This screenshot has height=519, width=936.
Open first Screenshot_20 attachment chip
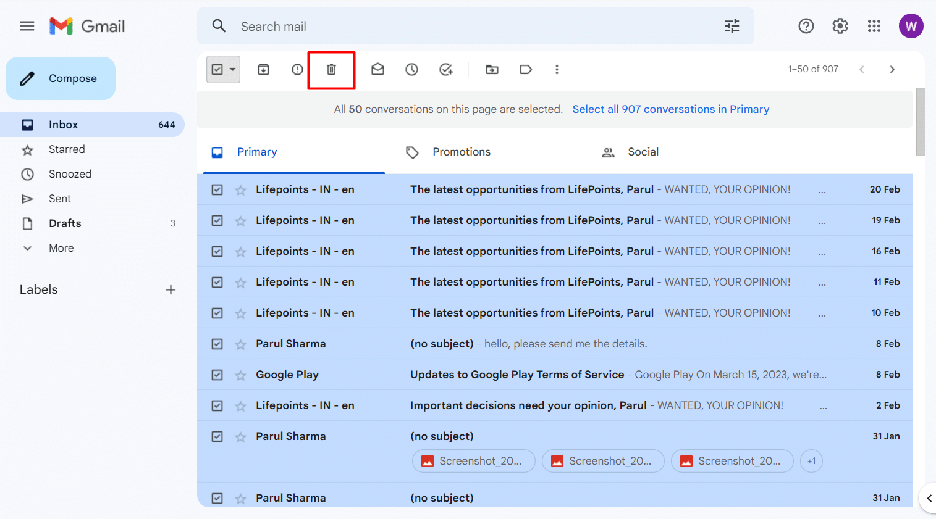(x=474, y=461)
